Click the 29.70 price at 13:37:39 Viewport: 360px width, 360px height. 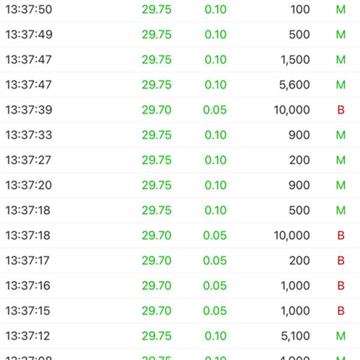coord(157,110)
